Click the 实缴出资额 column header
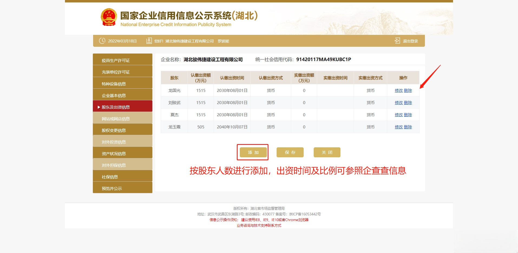This screenshot has height=253, width=518. 304,78
